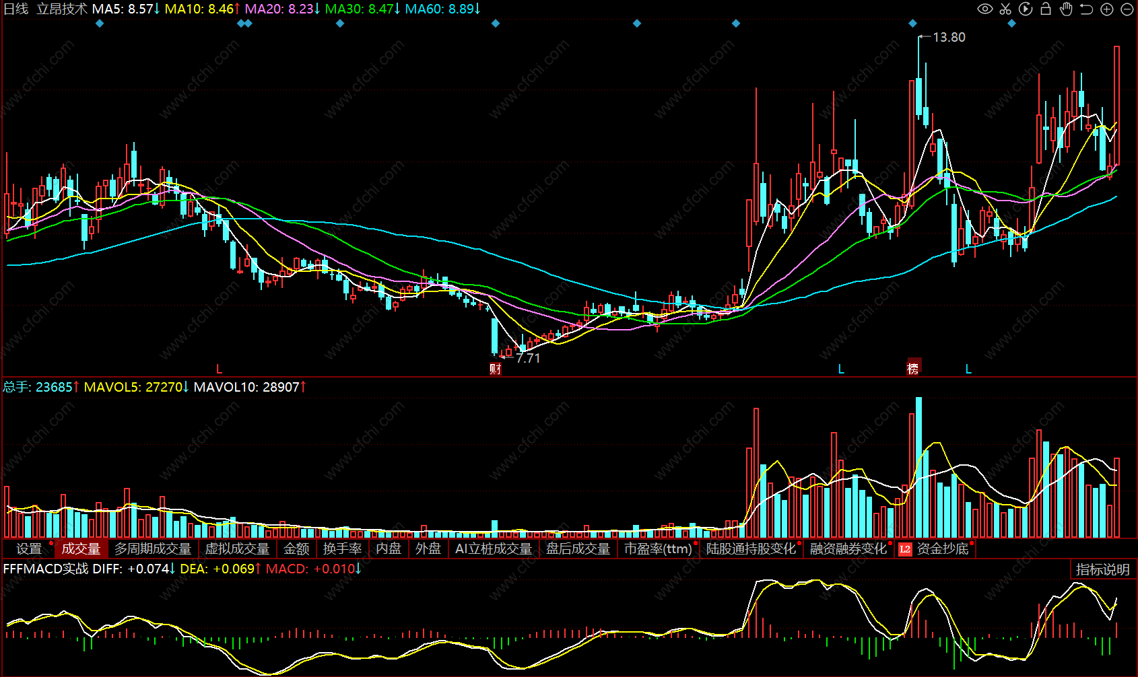This screenshot has width=1138, height=677.
Task: Open 融资融券变化 tab
Action: (x=848, y=549)
